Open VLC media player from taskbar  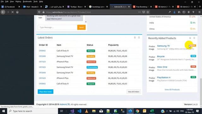(86, 111)
